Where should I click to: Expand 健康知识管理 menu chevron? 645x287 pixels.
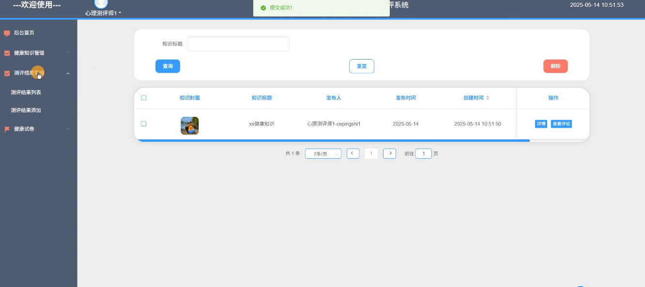click(68, 53)
